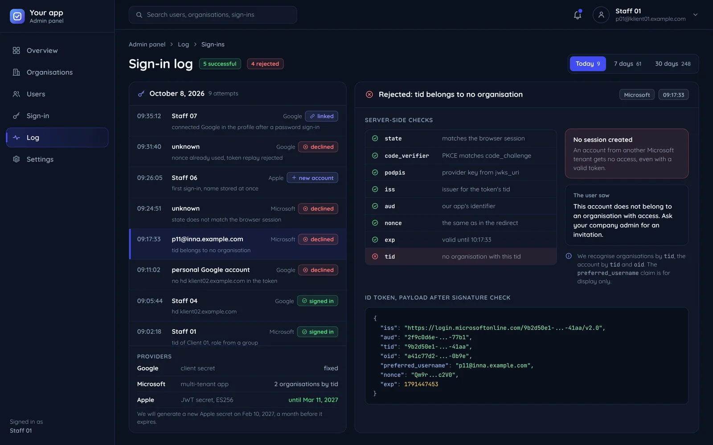
Task: Open the 09:05:44 Staff 04 entry
Action: point(238,306)
